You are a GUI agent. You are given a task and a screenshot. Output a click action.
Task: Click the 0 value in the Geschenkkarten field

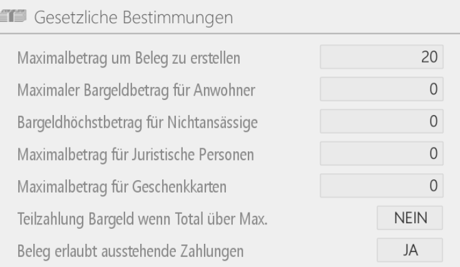click(x=434, y=186)
